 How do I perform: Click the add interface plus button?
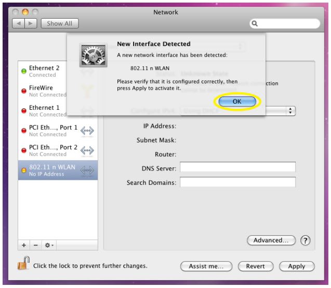pos(24,245)
